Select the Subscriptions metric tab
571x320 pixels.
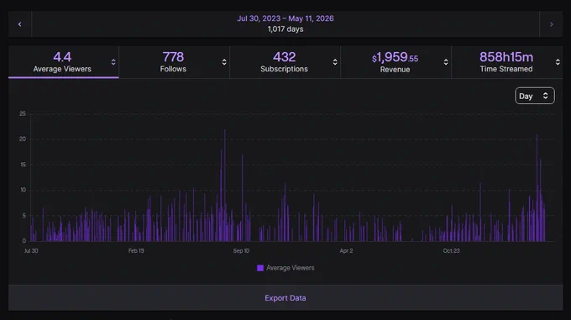point(285,62)
